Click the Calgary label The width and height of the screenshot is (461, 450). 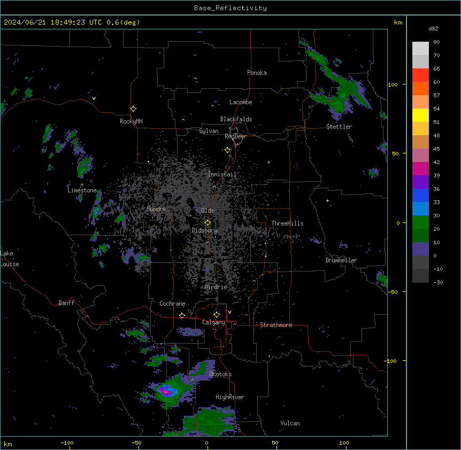coord(213,322)
